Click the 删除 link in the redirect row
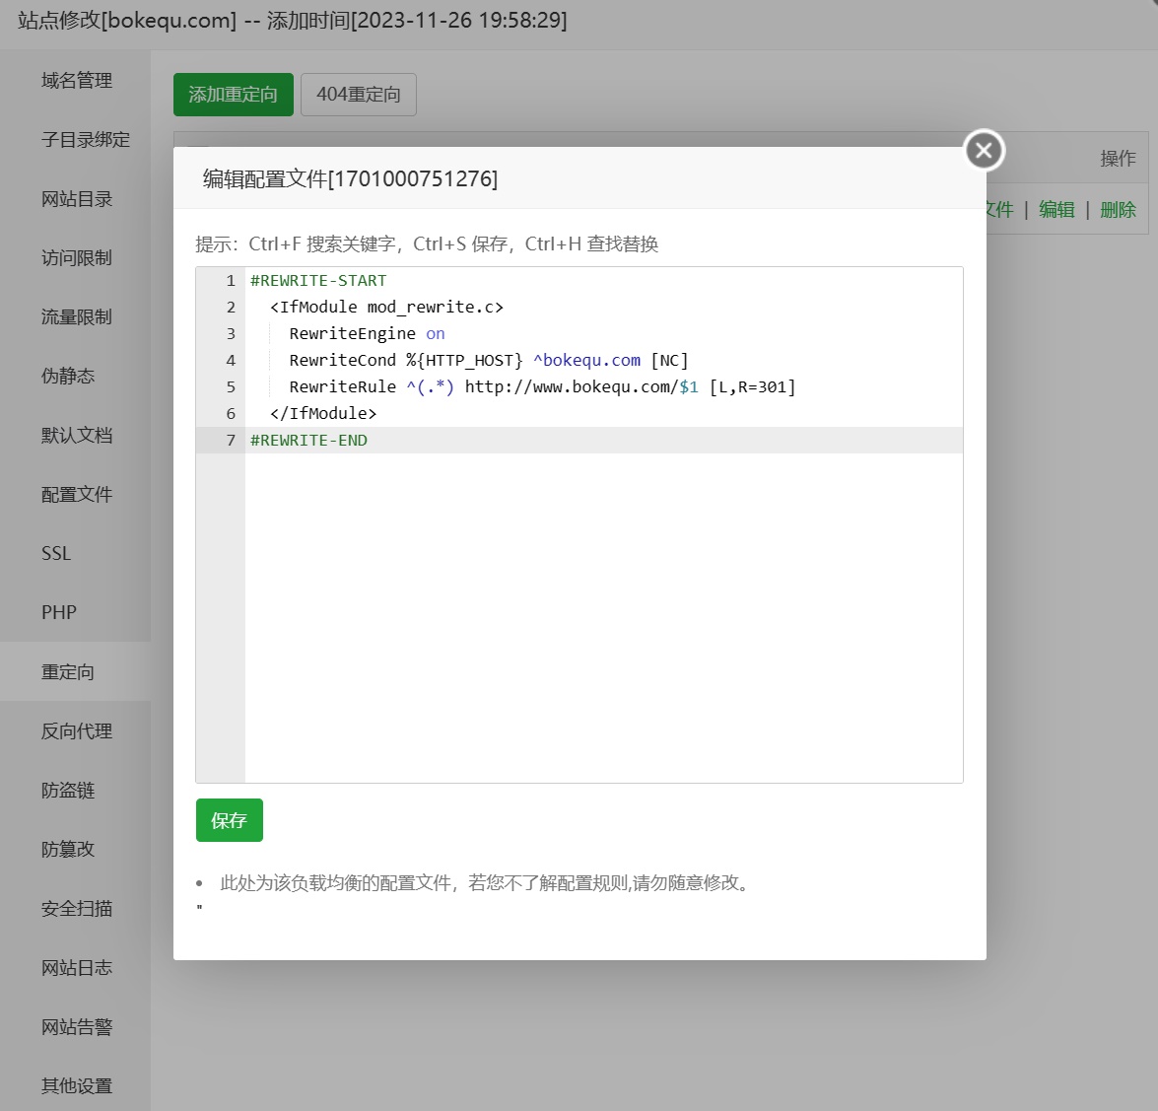 tap(1118, 210)
